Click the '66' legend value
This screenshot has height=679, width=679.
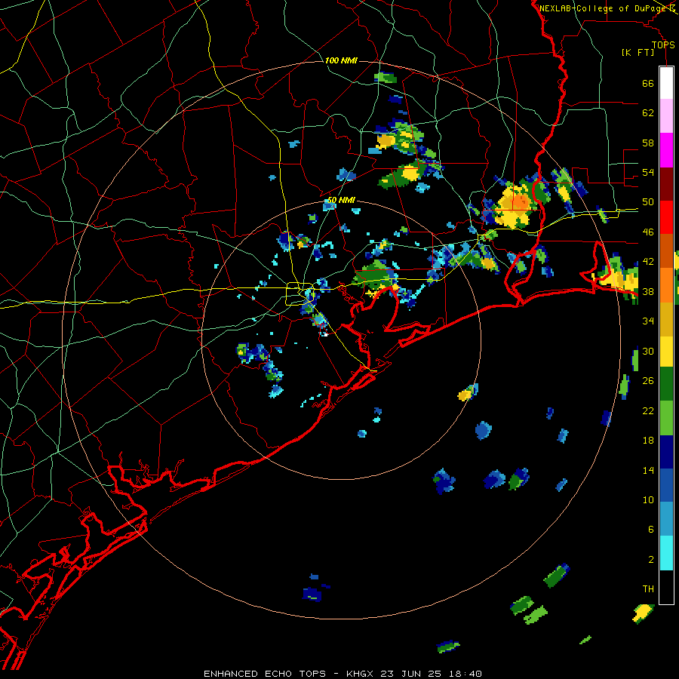click(x=648, y=84)
